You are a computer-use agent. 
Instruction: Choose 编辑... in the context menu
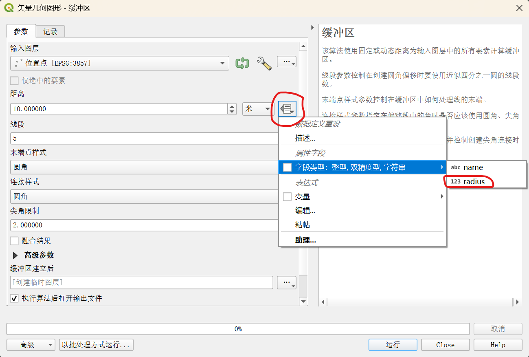click(x=305, y=211)
